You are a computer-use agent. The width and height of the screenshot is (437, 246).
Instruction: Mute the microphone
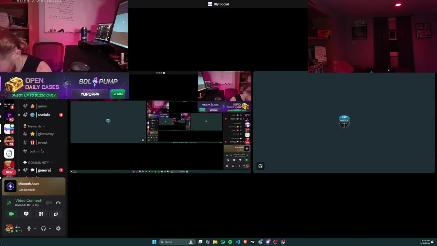point(29,228)
